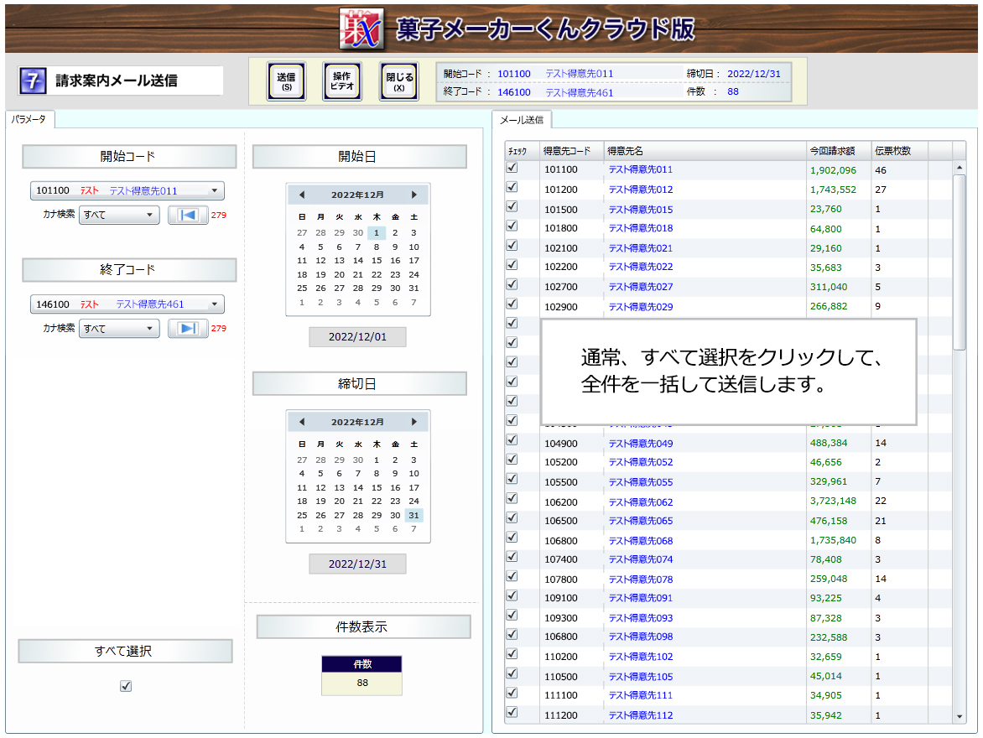Click invoice amount 1,735,840
983x738 pixels.
tap(833, 540)
